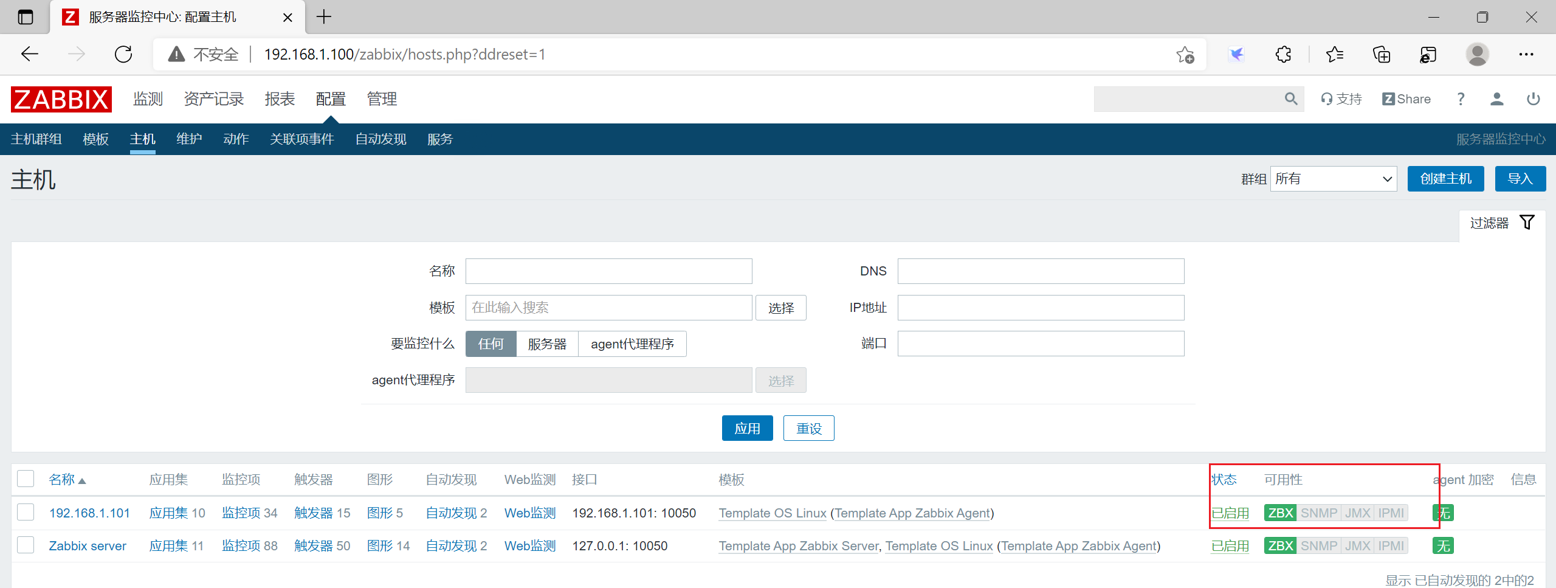Open the Zabbix Share link

point(1406,99)
